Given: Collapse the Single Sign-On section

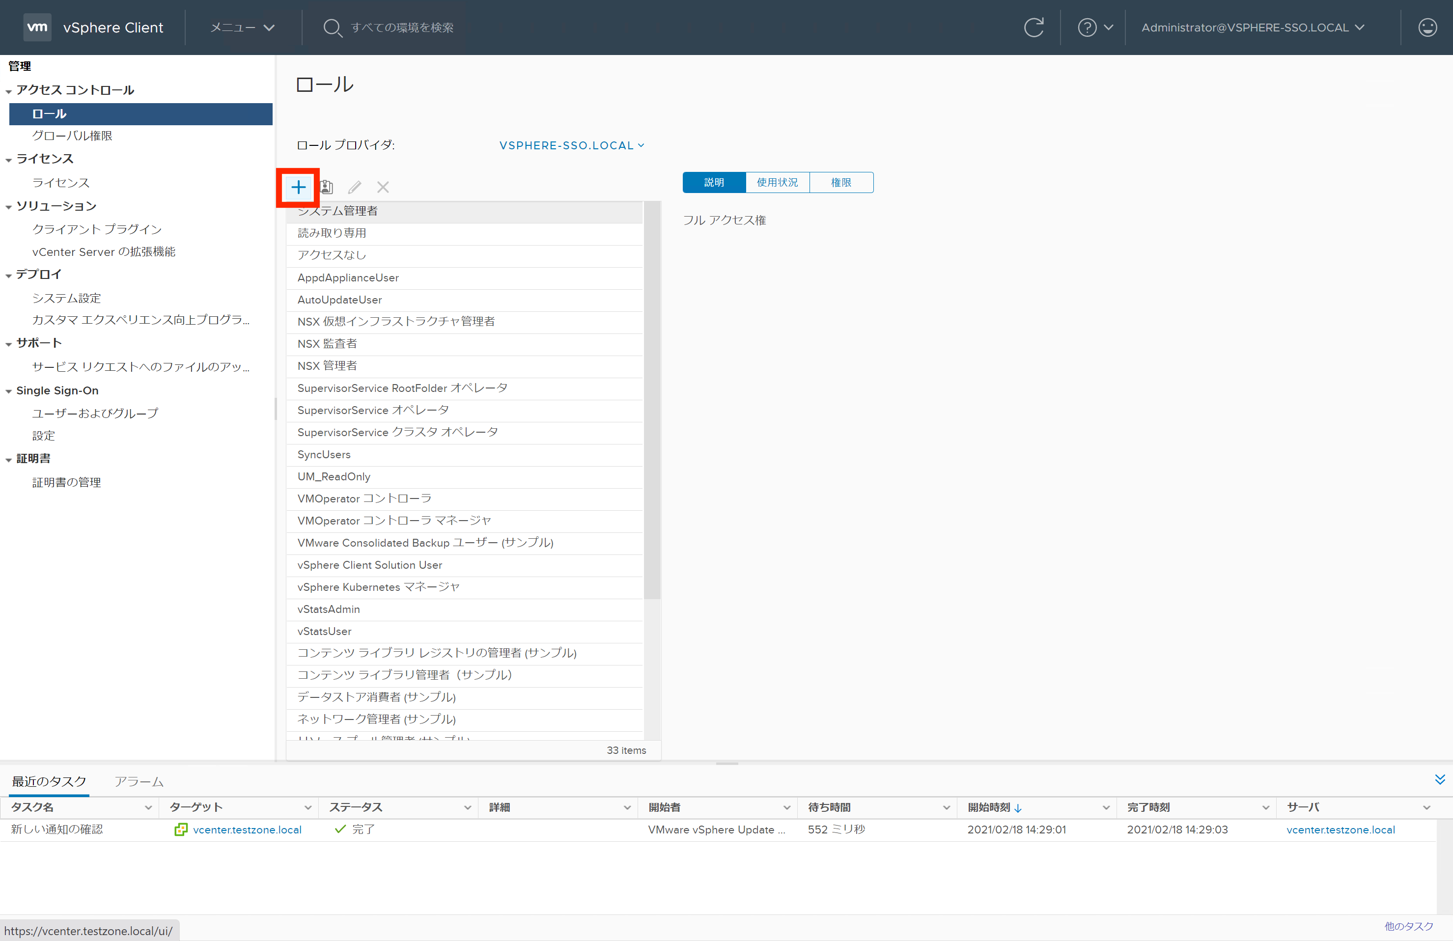Looking at the screenshot, I should pos(8,392).
